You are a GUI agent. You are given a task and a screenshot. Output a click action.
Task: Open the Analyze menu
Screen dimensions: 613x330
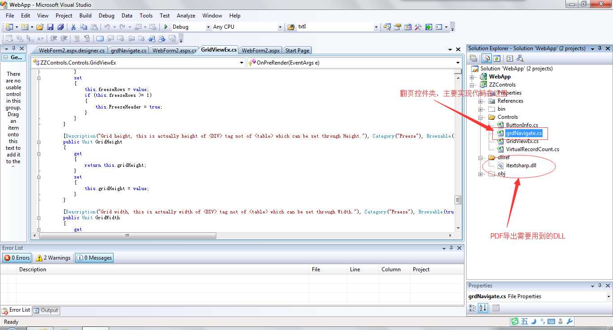tap(186, 15)
